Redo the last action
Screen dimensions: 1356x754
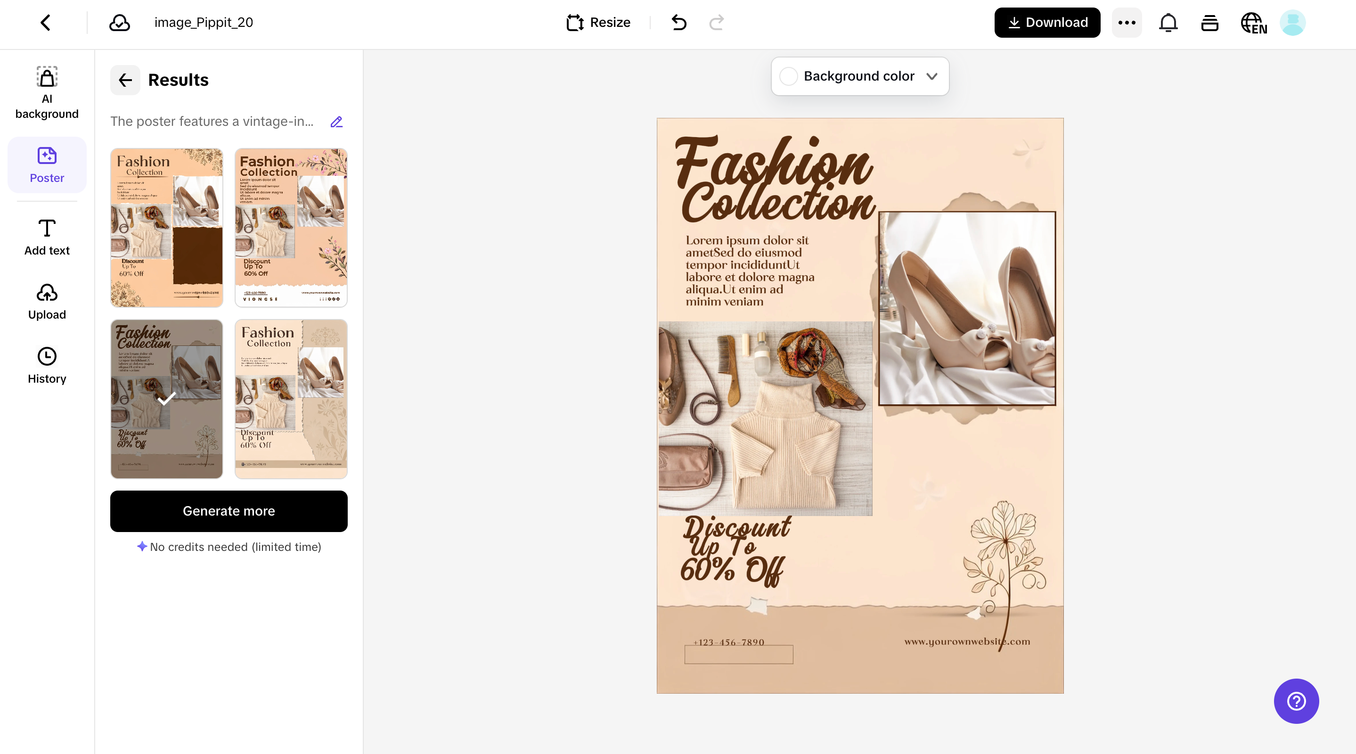(716, 23)
